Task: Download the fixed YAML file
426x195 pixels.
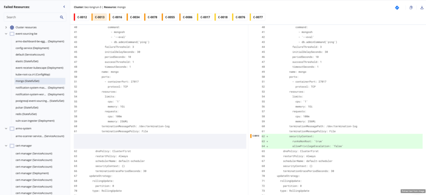Action: coord(422,7)
